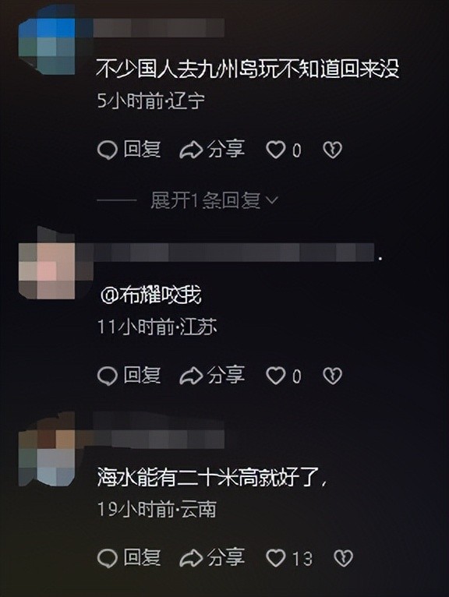Screen dimensions: 449x597
Task: Share the 海水能有二十米高 comment
Action: (212, 558)
